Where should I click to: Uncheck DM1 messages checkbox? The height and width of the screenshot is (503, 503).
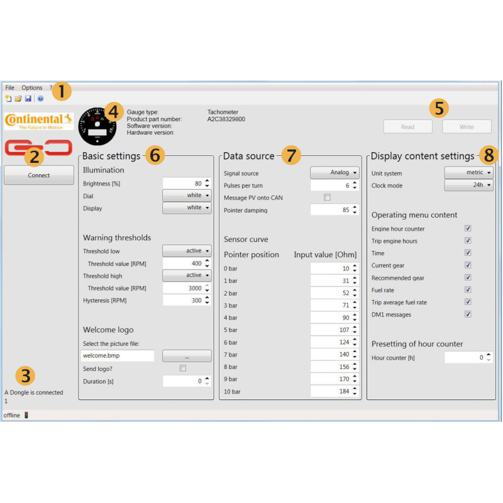point(468,314)
